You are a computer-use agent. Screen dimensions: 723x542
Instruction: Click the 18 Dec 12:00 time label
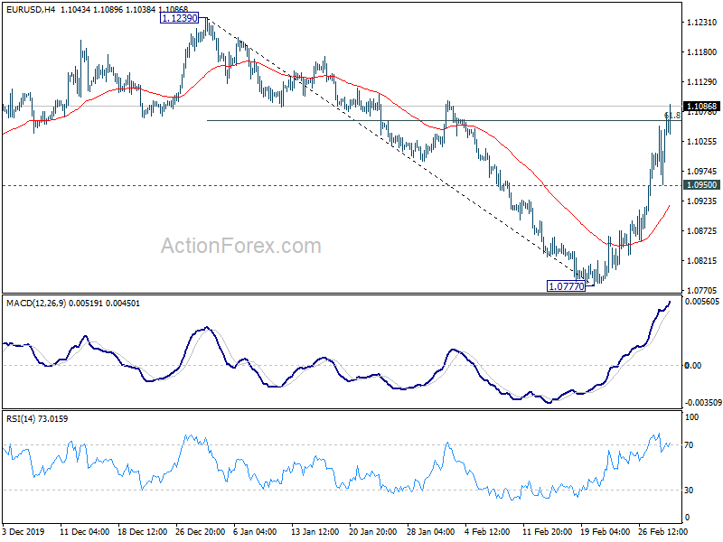143,531
